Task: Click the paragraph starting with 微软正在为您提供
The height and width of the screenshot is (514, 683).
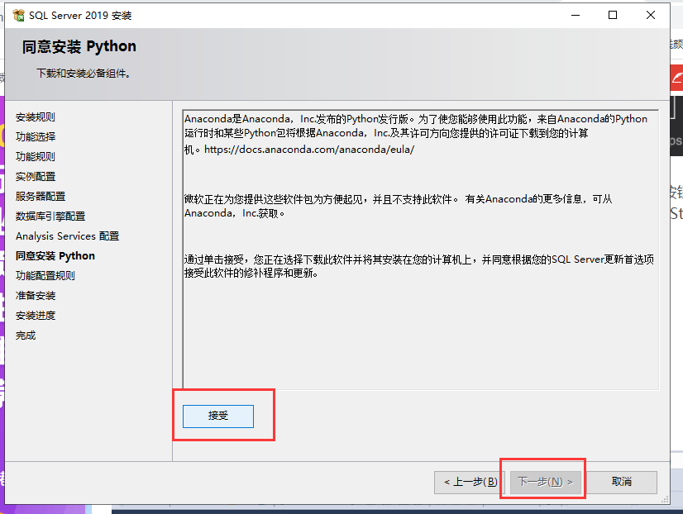Action: [398, 207]
